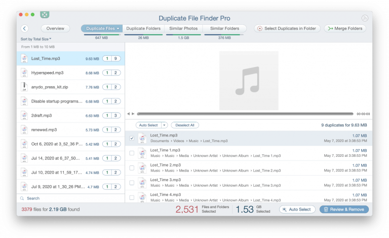
Task: Check the Lost_Time 1.mp3 checkbox
Action: (132, 153)
